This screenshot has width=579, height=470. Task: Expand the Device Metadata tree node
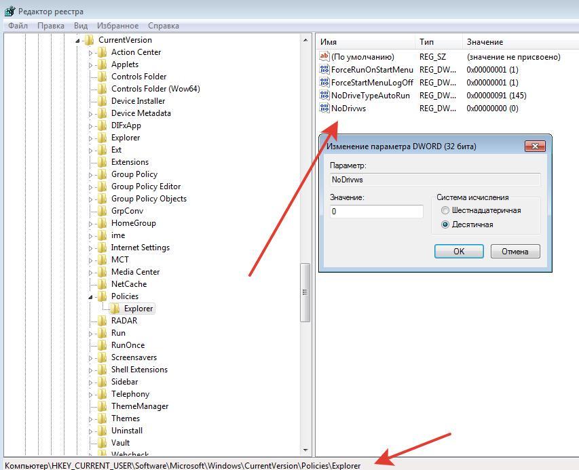coord(90,114)
